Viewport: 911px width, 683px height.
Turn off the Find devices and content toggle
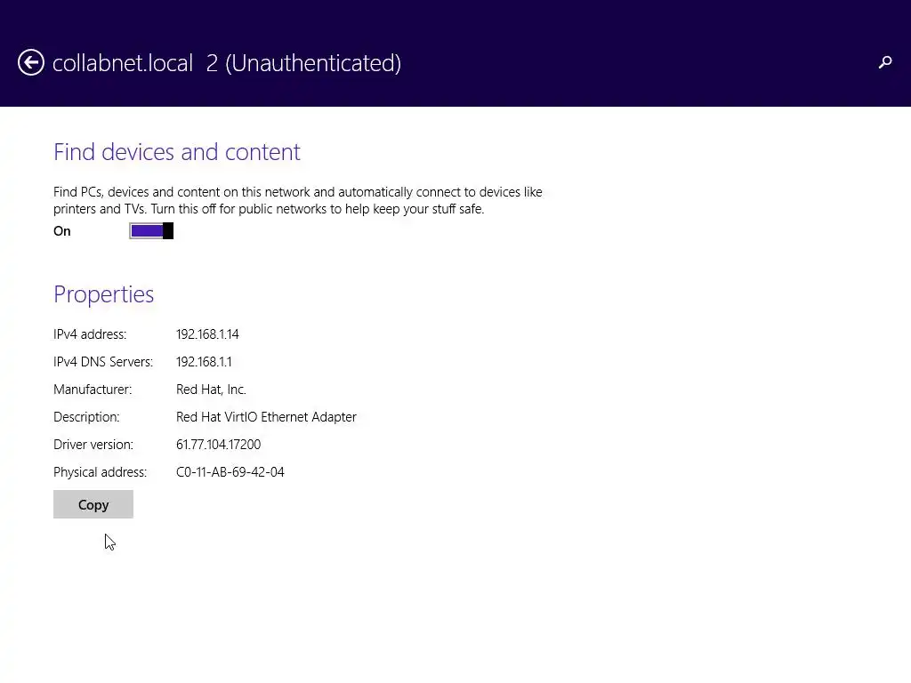pyautogui.click(x=151, y=231)
